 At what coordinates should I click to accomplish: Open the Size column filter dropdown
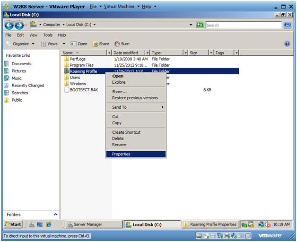211,52
